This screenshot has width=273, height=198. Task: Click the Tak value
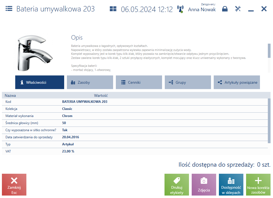pyautogui.click(x=65, y=130)
